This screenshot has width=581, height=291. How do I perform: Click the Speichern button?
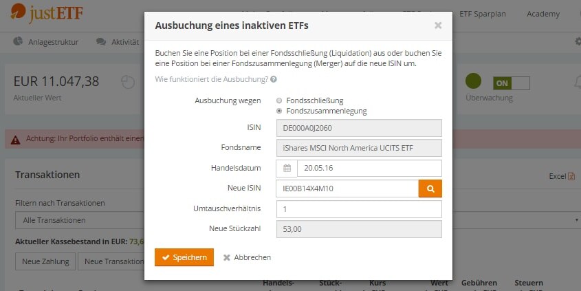(x=184, y=257)
